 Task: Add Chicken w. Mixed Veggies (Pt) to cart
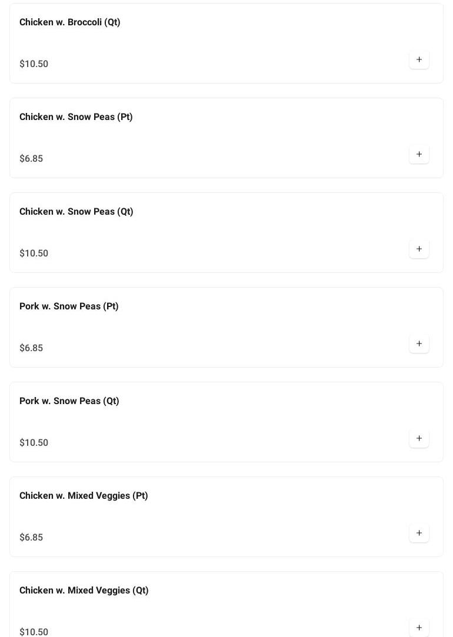tap(419, 533)
